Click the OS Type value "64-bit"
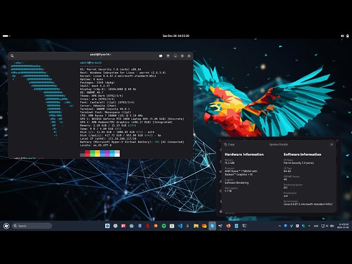The width and height of the screenshot is (352, 264). tap(287, 171)
